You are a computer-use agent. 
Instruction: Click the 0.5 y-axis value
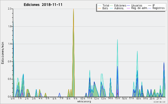pos(10,79)
